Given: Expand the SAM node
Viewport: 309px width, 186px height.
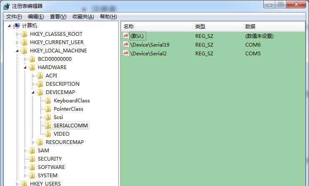Looking at the screenshot, I should click(25, 151).
